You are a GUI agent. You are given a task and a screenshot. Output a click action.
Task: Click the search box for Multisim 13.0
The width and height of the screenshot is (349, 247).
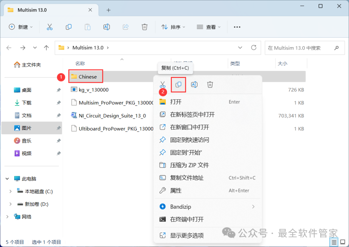click(304, 48)
